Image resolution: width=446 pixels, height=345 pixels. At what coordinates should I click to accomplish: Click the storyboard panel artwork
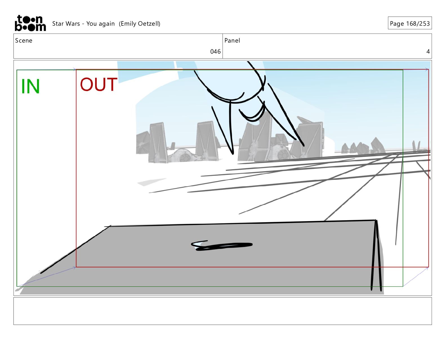pyautogui.click(x=222, y=178)
